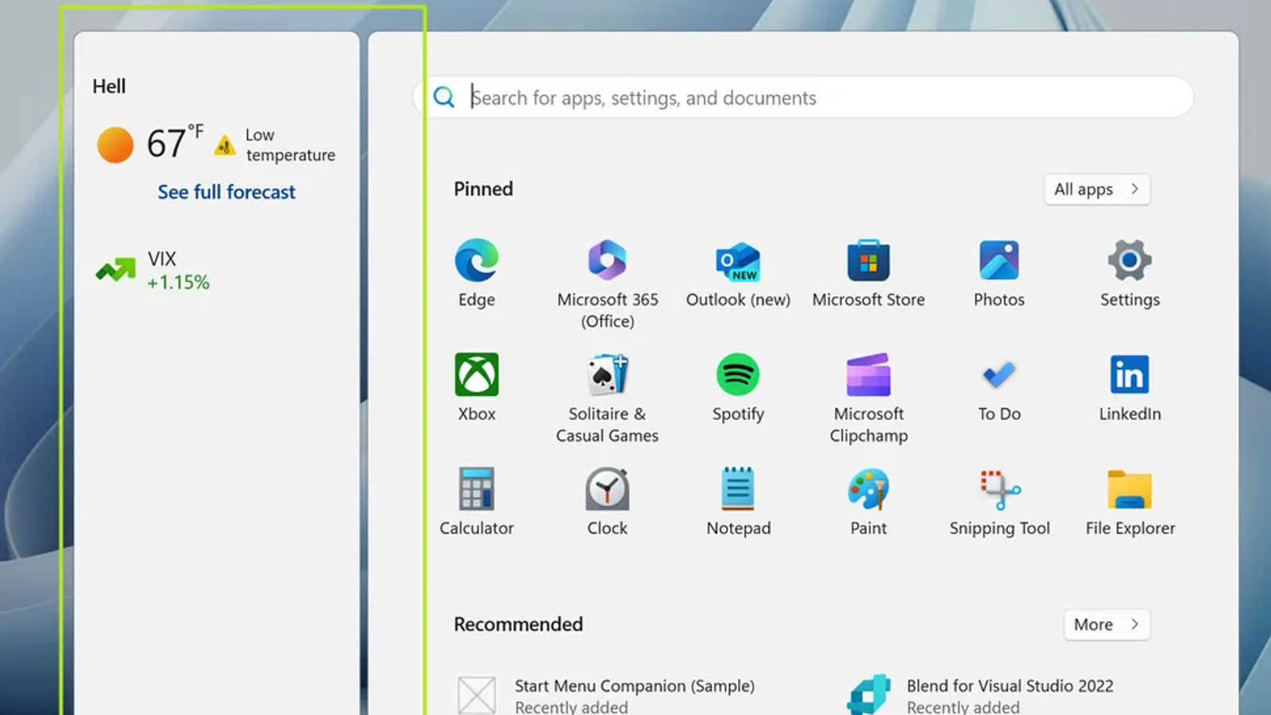Screen dimensions: 1271x715
Task: Click the Recommended section heading
Action: click(x=518, y=624)
